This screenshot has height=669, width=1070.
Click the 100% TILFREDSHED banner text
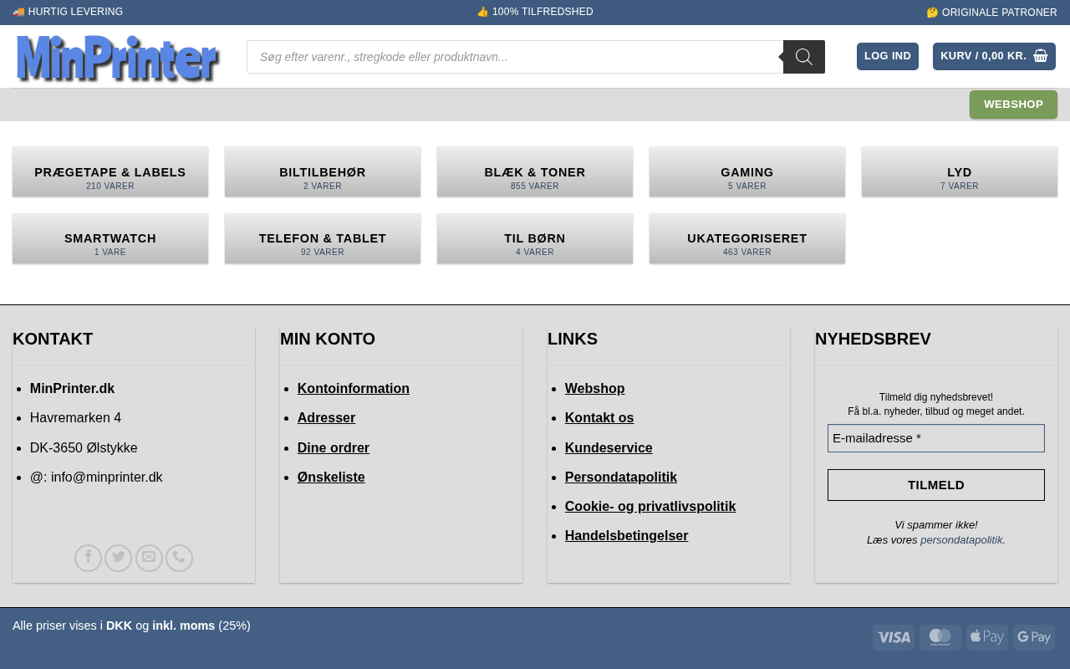click(x=535, y=12)
